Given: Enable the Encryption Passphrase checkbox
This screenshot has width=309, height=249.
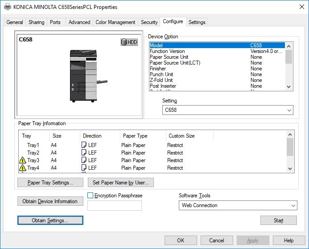Looking at the screenshot, I should point(90,196).
